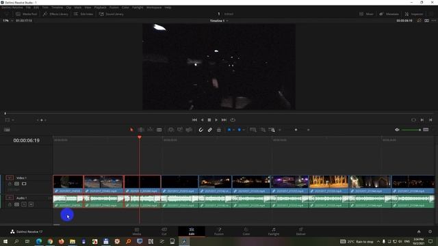Toggle the Effects Library panel

tap(55, 14)
